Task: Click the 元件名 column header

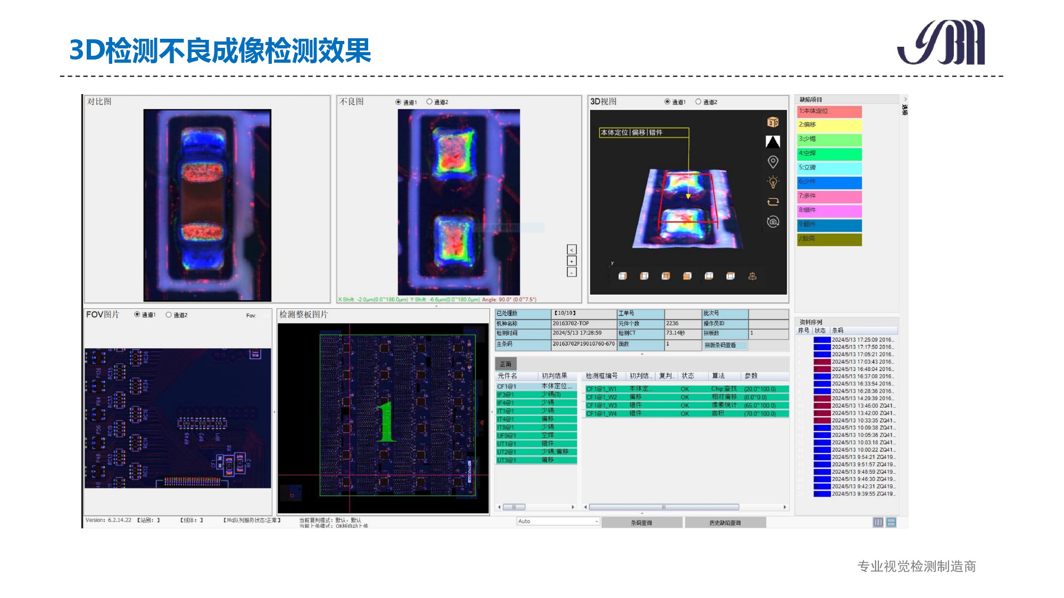Action: [508, 376]
